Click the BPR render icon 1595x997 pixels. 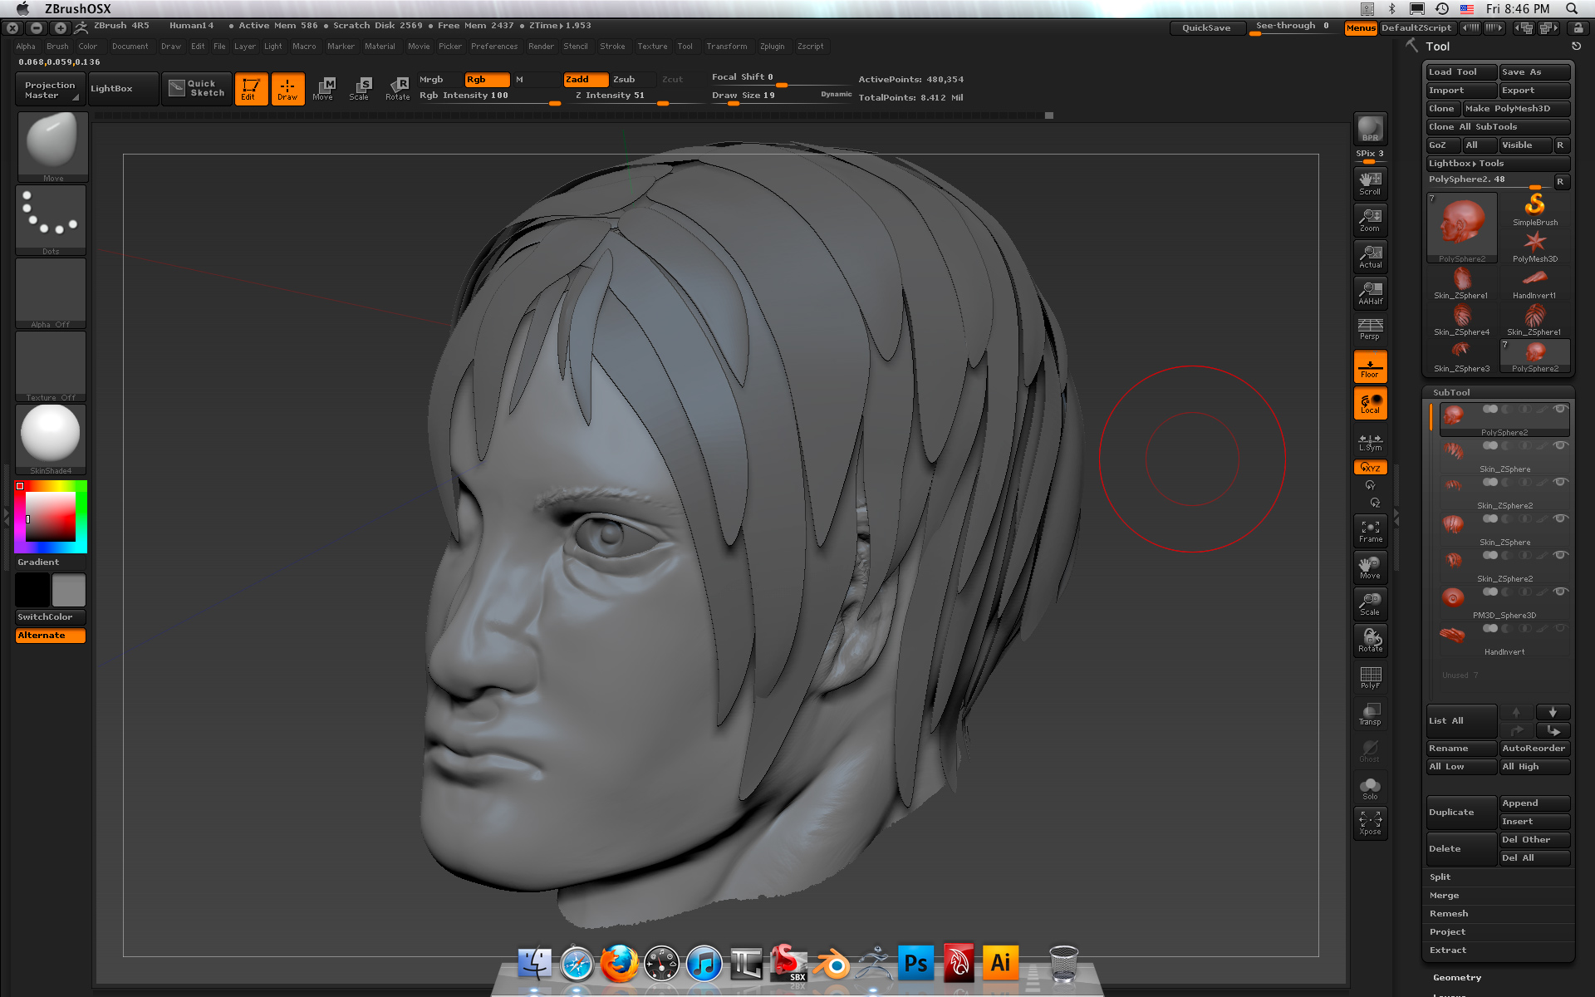pos(1370,129)
